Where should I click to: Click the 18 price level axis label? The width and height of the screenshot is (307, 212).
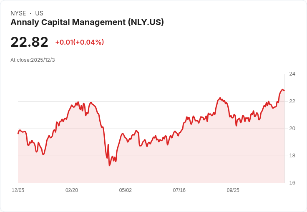click(x=292, y=156)
